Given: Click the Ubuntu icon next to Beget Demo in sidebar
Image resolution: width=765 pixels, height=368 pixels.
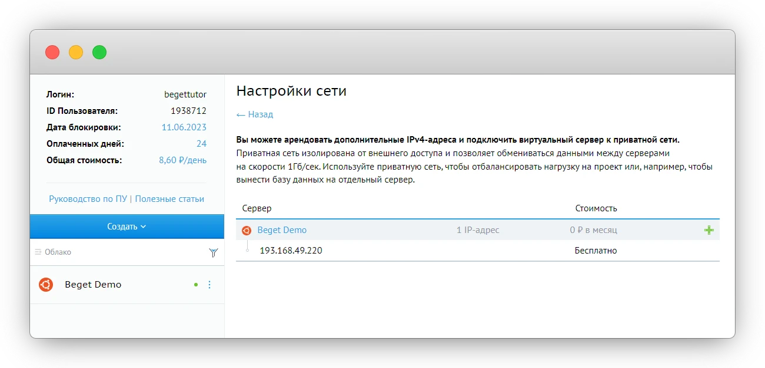Looking at the screenshot, I should click(x=45, y=285).
